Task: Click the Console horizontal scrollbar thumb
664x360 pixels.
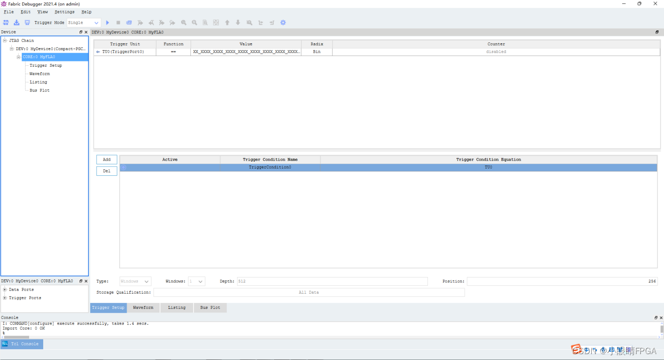Action: pos(16,337)
